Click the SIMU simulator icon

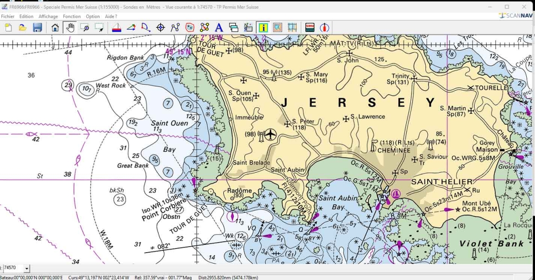click(x=310, y=28)
